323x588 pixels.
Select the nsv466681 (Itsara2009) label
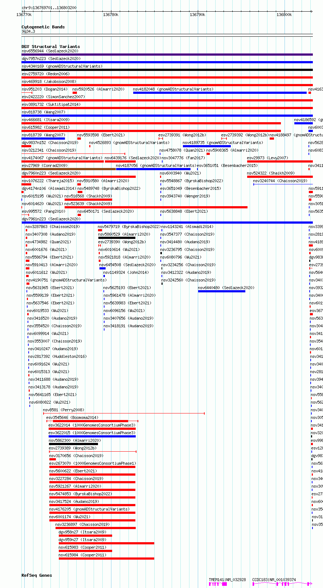coord(46,120)
